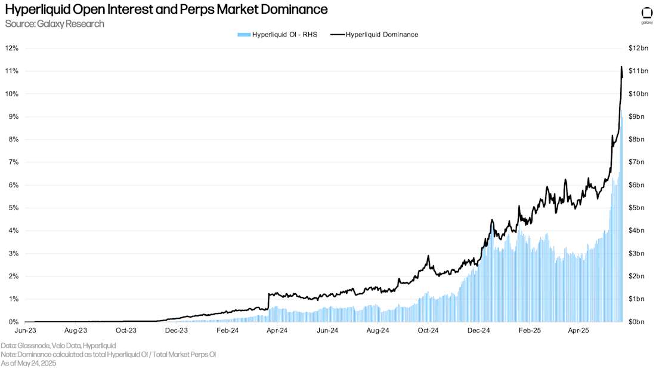
Task: Click the Aug-23 x-axis label
Action: tap(75, 330)
